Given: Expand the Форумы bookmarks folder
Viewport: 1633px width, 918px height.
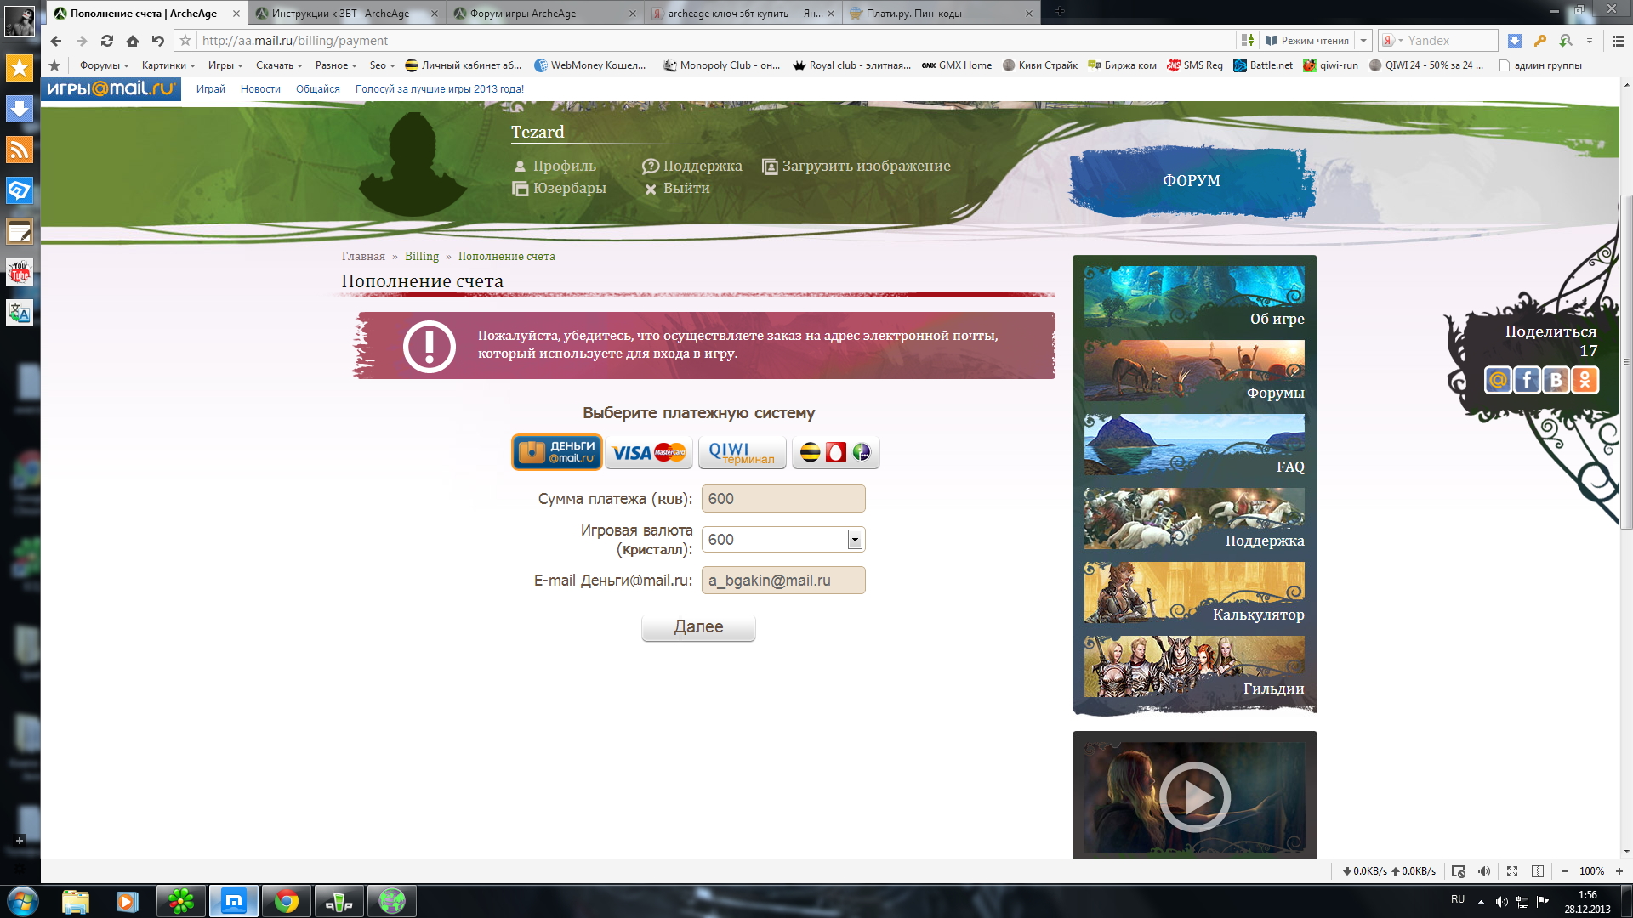Looking at the screenshot, I should point(104,65).
